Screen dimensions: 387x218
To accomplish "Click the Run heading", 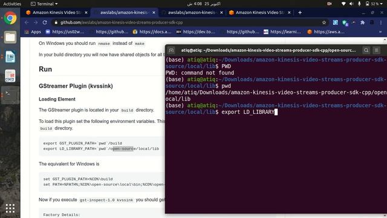I will click(x=45, y=69).
